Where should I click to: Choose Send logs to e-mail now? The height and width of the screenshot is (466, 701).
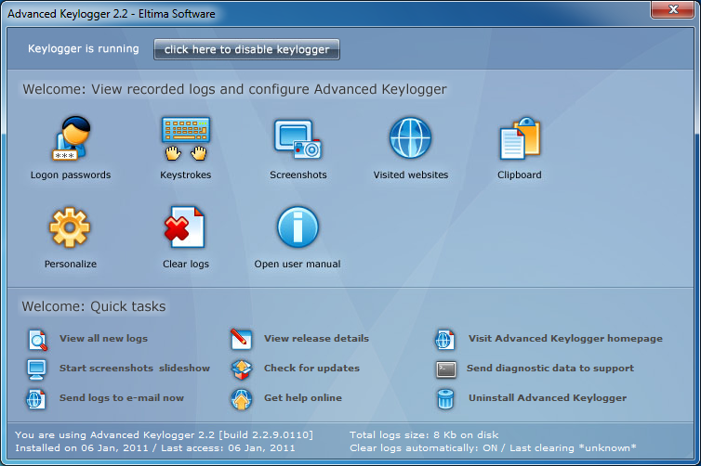tap(122, 397)
